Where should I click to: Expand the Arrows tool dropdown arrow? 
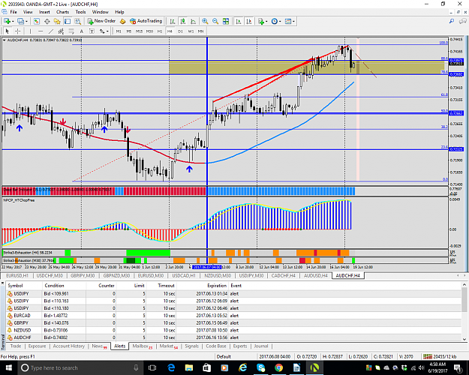pos(107,31)
